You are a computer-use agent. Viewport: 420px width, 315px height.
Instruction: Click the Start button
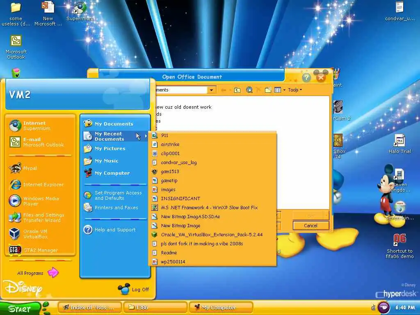pyautogui.click(x=20, y=308)
